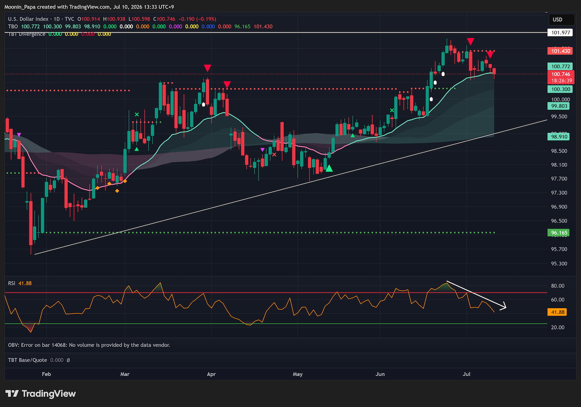This screenshot has width=581, height=407.
Task: Select the TBT Divergence indicator legend
Action: [27, 34]
